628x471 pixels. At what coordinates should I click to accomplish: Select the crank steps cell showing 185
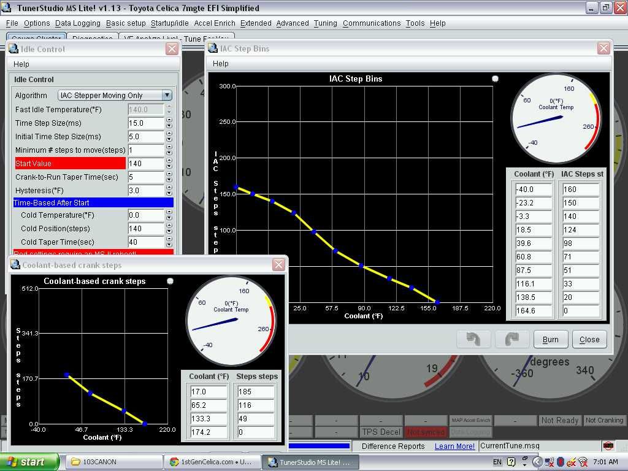(x=256, y=392)
